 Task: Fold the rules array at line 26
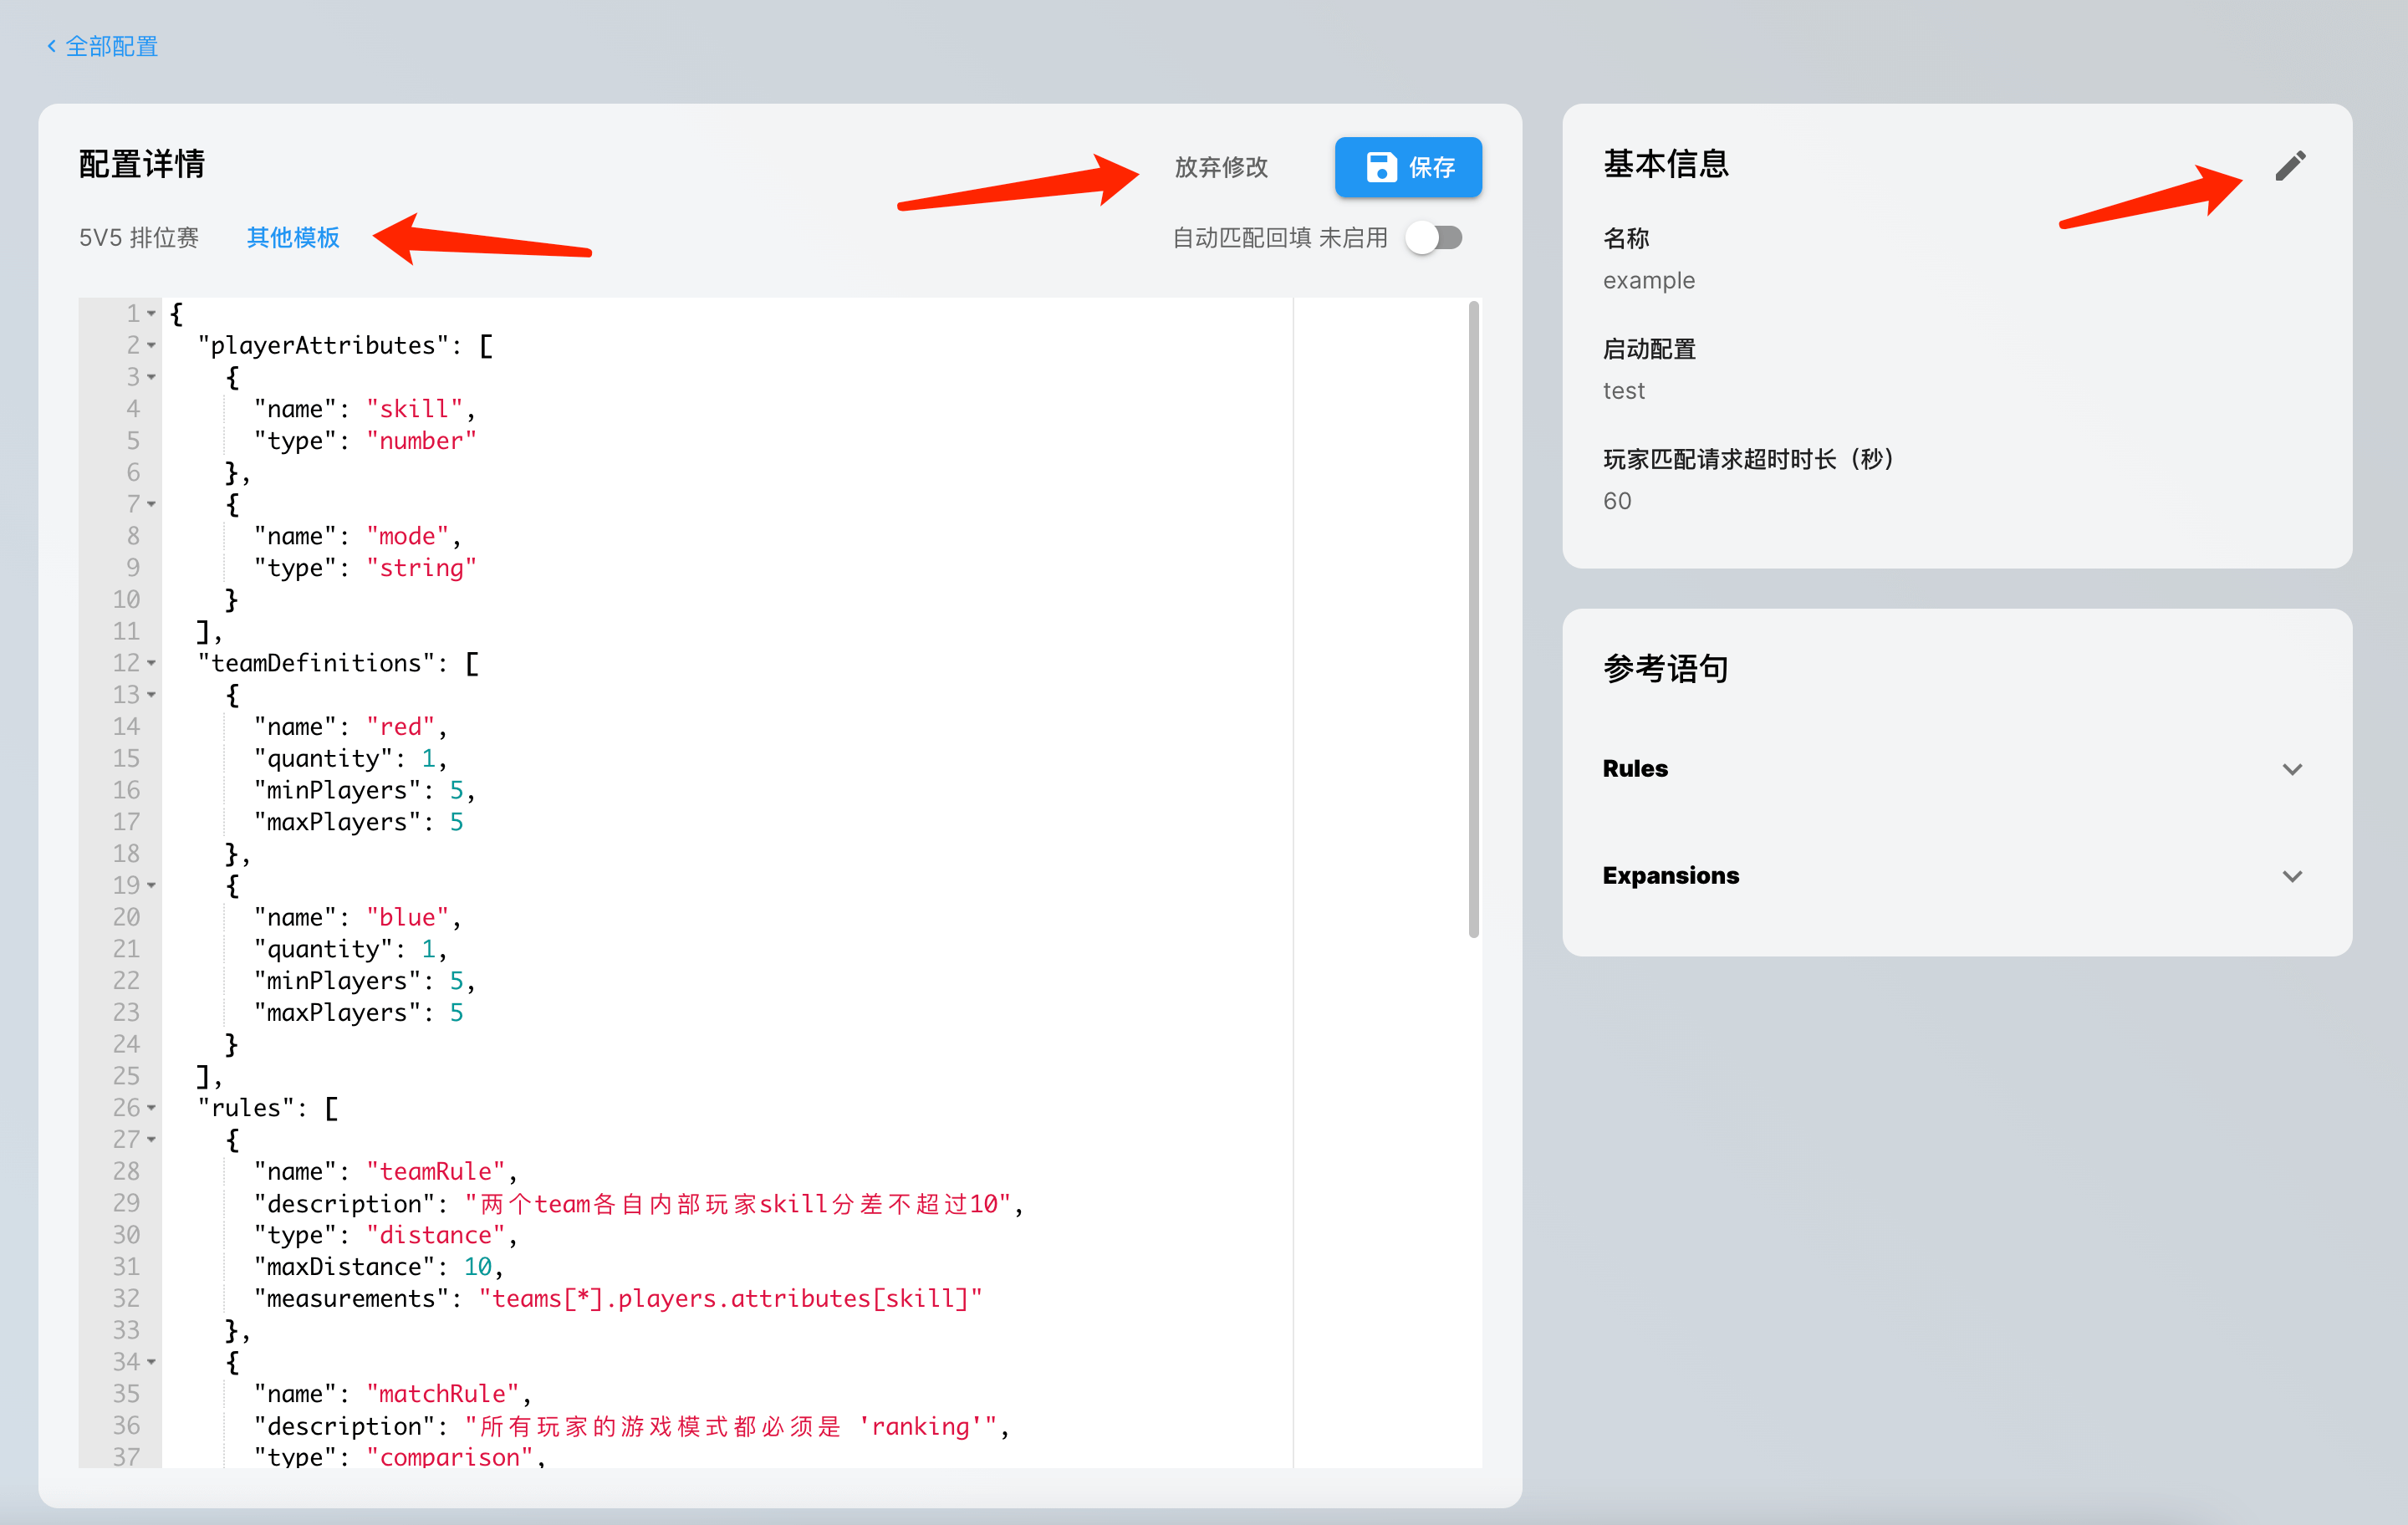(152, 1108)
